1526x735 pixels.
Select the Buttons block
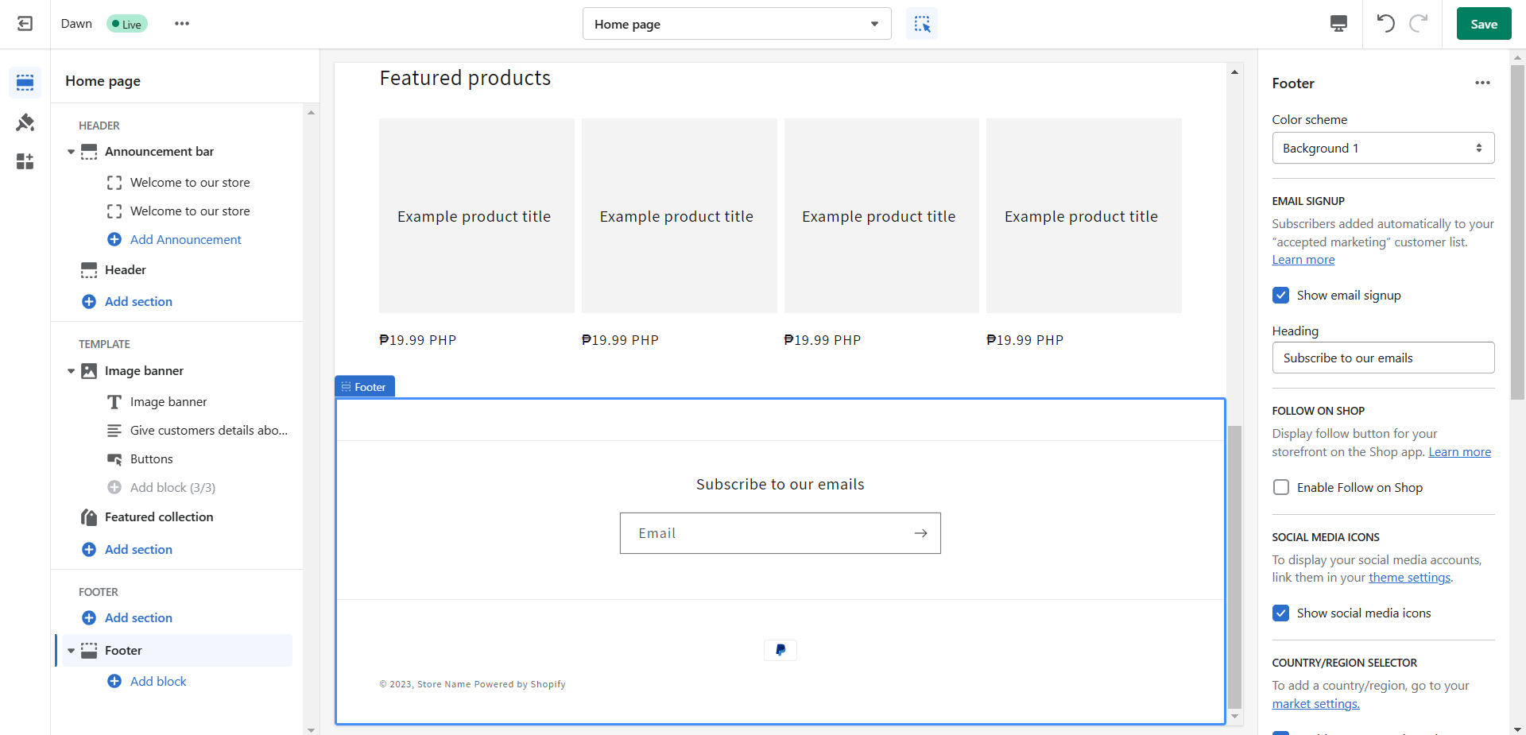point(151,459)
